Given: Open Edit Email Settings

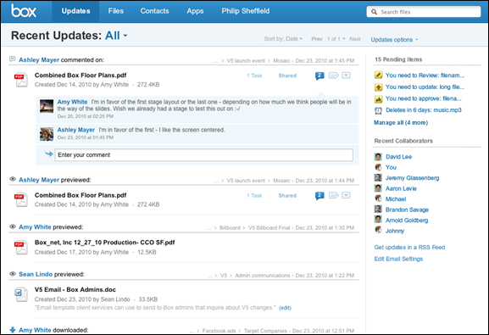Looking at the screenshot, I should (398, 259).
